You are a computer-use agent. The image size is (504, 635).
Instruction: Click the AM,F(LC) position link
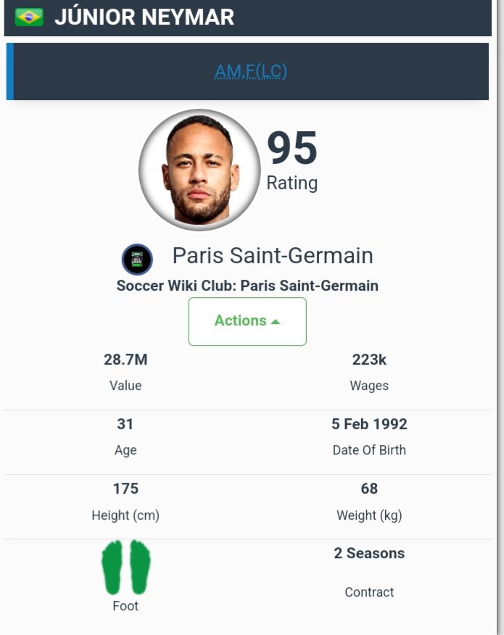coord(251,71)
